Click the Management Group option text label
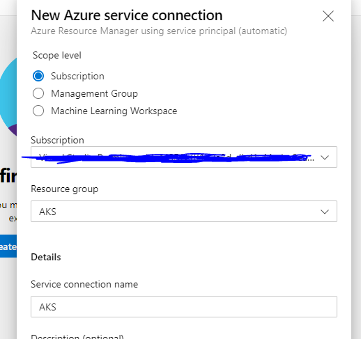Image resolution: width=361 pixels, height=339 pixels. coord(94,94)
